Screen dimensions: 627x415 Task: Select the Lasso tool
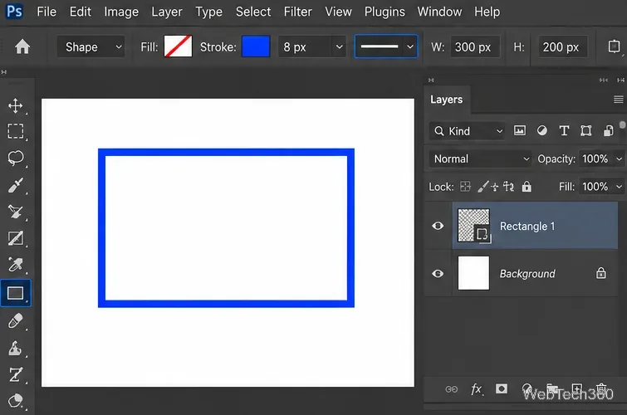(15, 158)
